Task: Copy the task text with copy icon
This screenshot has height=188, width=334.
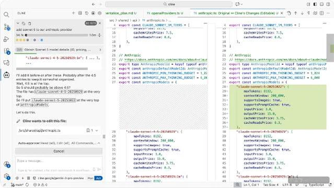Action: 24,23
